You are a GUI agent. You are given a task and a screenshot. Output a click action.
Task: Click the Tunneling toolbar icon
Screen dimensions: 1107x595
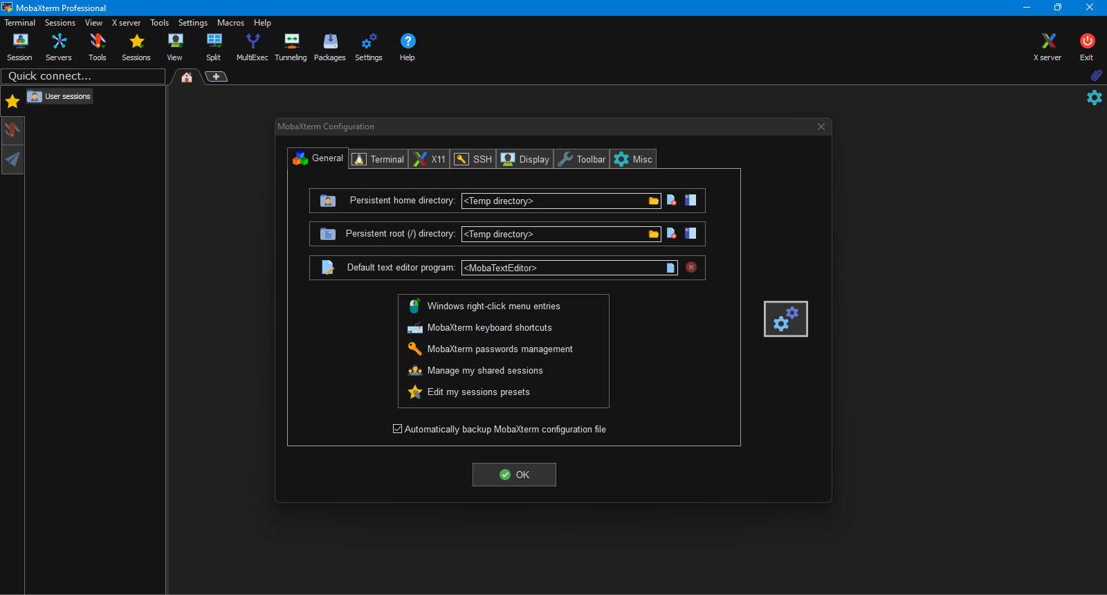291,47
